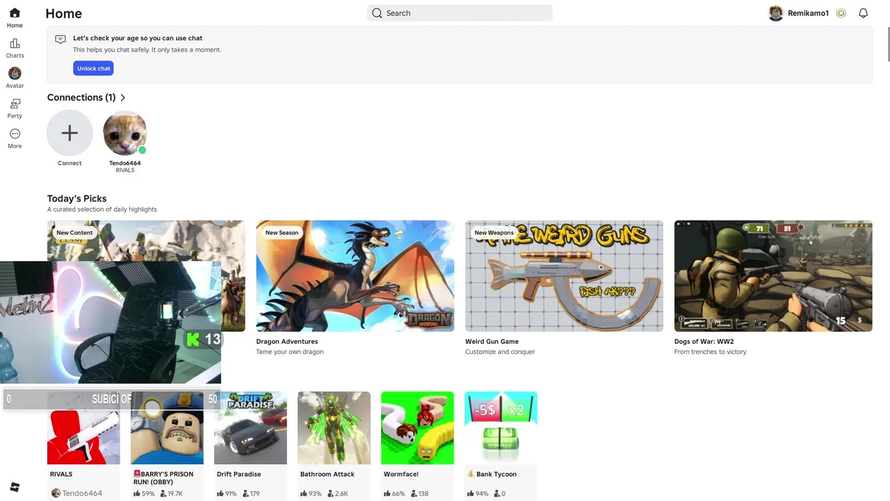Open Party in the sidebar
Screen dimensions: 890x501
[15, 109]
